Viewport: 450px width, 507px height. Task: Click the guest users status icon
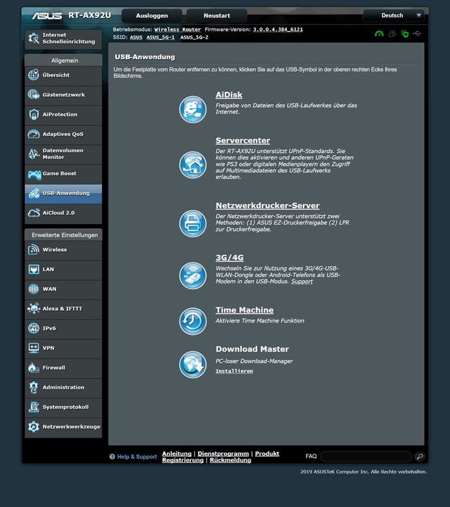click(392, 33)
